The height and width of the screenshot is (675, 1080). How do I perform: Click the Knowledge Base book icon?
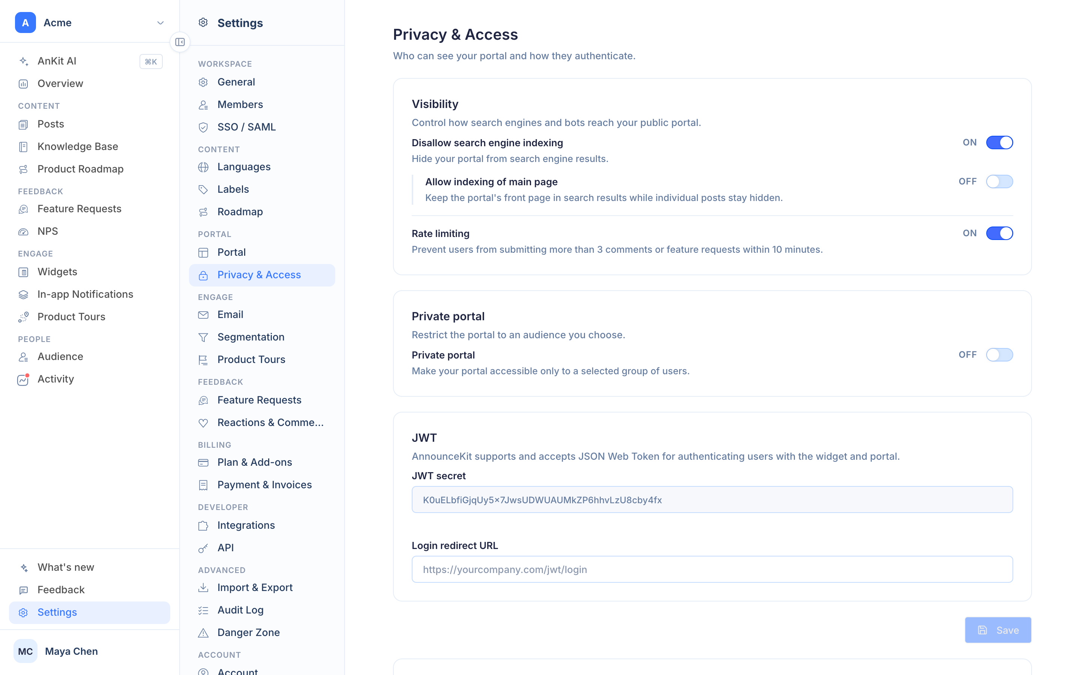click(x=24, y=147)
